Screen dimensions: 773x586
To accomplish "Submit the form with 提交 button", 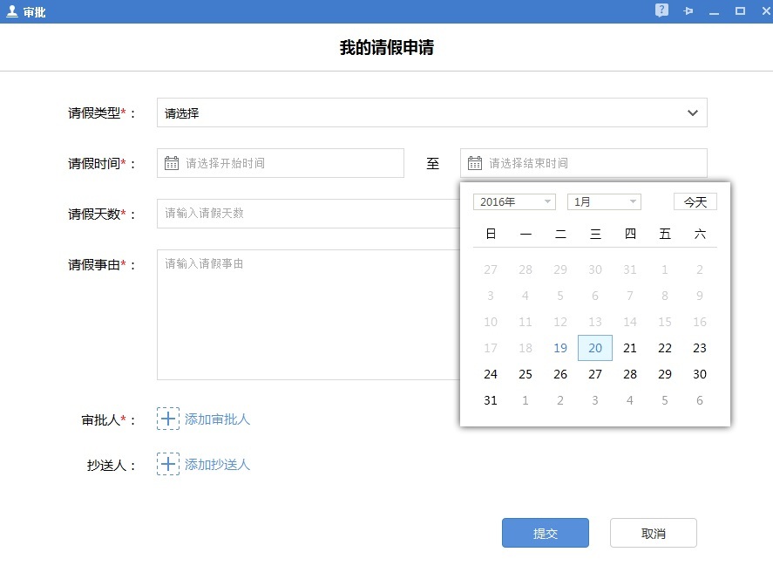I will 545,533.
